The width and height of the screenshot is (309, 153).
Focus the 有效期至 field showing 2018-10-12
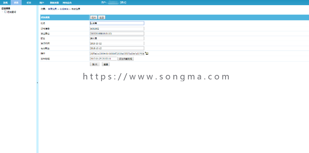pos(117,48)
